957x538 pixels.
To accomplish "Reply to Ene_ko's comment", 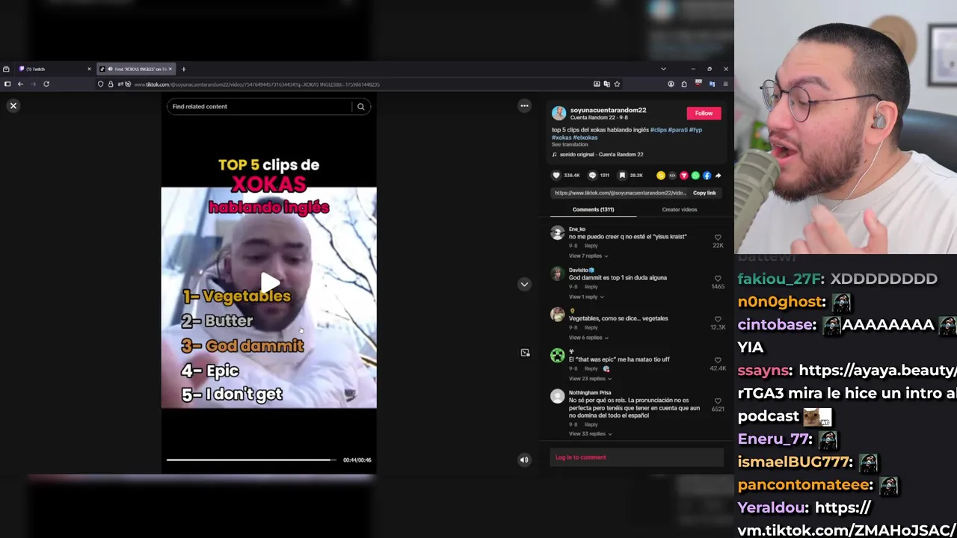I will click(x=591, y=246).
